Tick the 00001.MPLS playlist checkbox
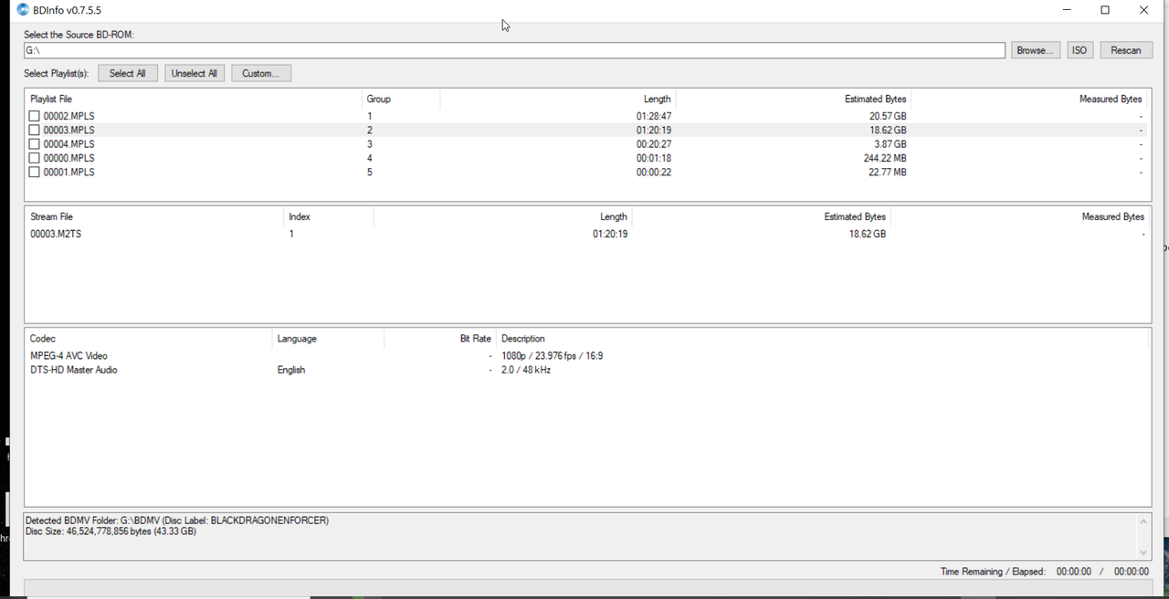 [34, 172]
